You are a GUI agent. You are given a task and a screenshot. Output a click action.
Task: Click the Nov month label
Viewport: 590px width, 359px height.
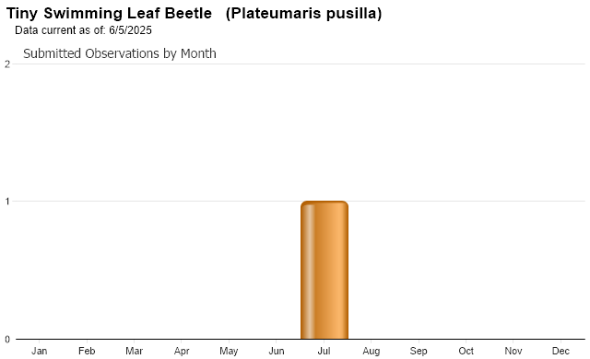513,351
